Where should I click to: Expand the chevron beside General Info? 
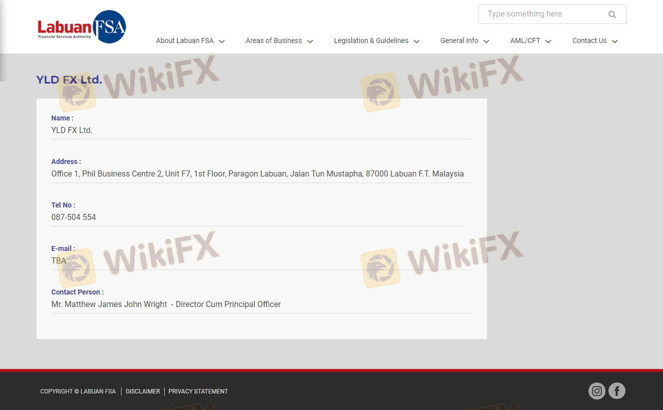[486, 41]
